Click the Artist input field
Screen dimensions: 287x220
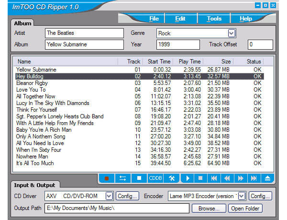pos(84,33)
